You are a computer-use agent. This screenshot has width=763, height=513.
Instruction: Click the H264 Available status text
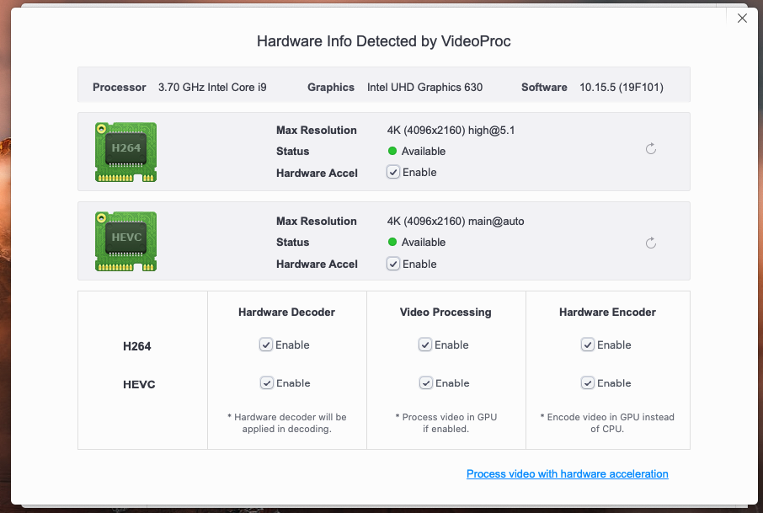424,151
